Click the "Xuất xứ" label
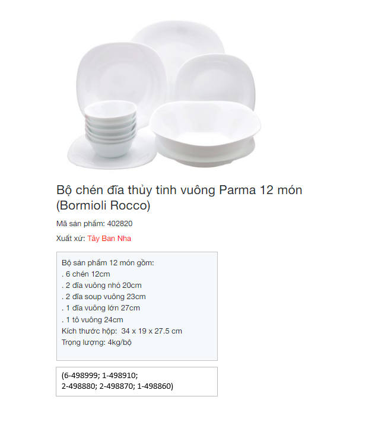Screen dimensions: 378x422 tap(71, 239)
